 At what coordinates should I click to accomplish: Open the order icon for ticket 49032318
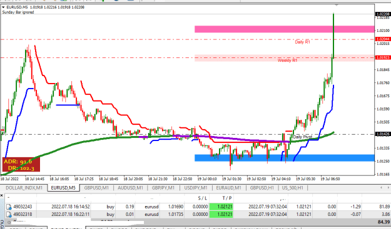tap(9, 214)
